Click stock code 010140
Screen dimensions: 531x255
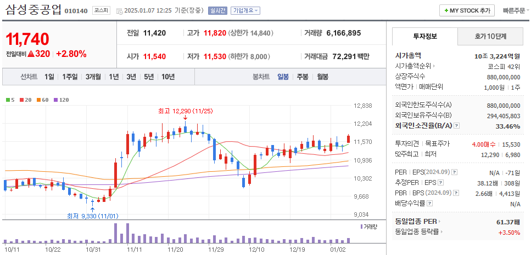[76, 11]
